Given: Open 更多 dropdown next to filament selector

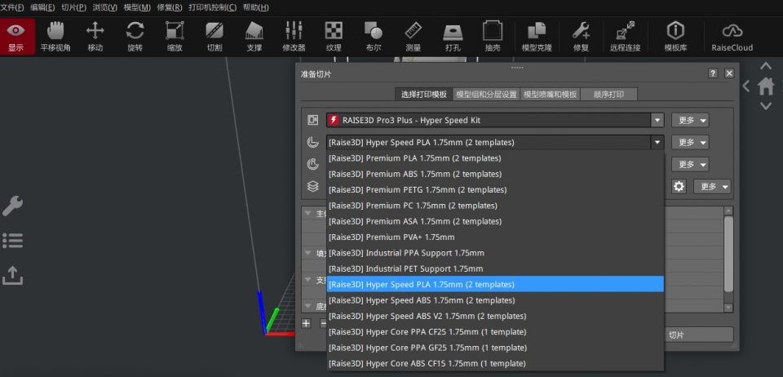Looking at the screenshot, I should 690,142.
